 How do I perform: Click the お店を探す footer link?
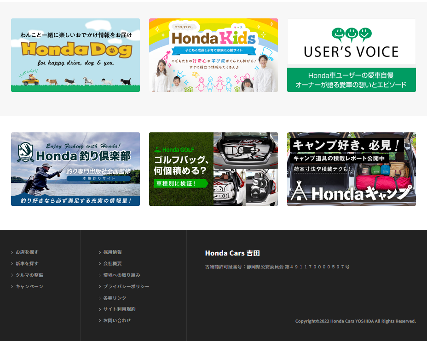(x=27, y=252)
